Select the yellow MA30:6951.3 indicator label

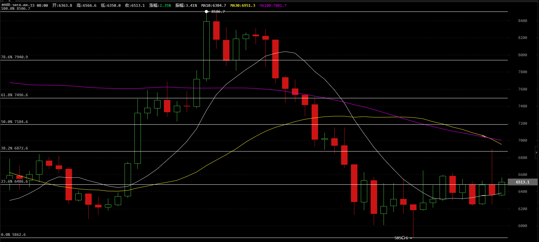(243, 5)
